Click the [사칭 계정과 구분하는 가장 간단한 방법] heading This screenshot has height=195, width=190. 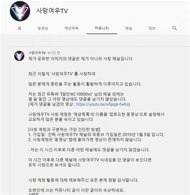[x=64, y=130]
